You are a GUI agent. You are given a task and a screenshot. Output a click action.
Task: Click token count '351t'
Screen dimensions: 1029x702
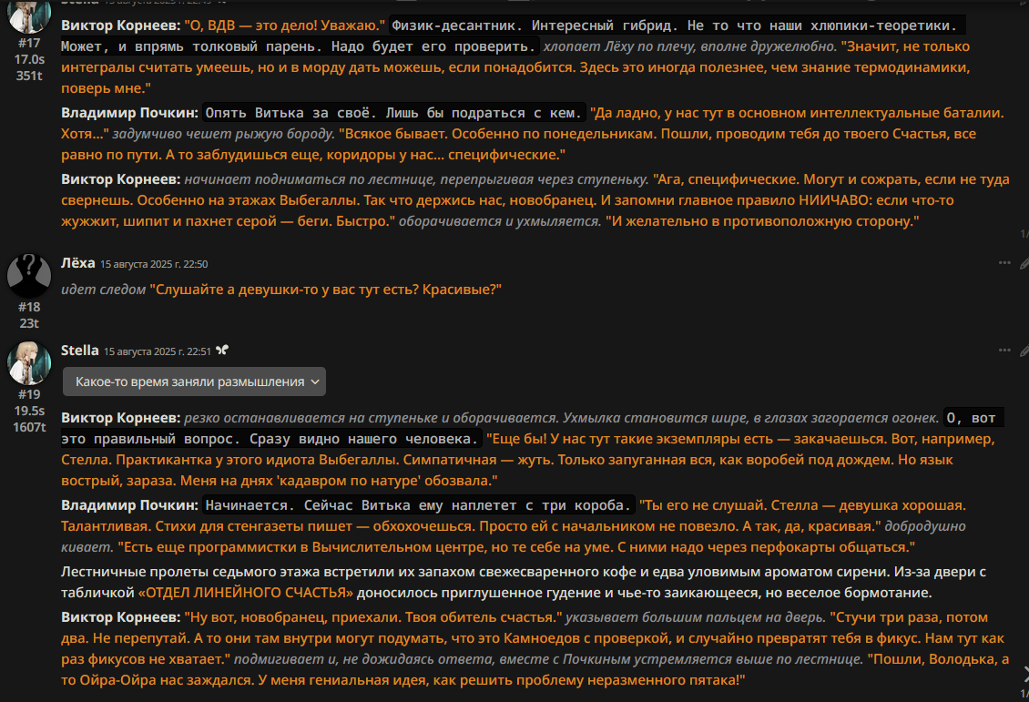29,76
